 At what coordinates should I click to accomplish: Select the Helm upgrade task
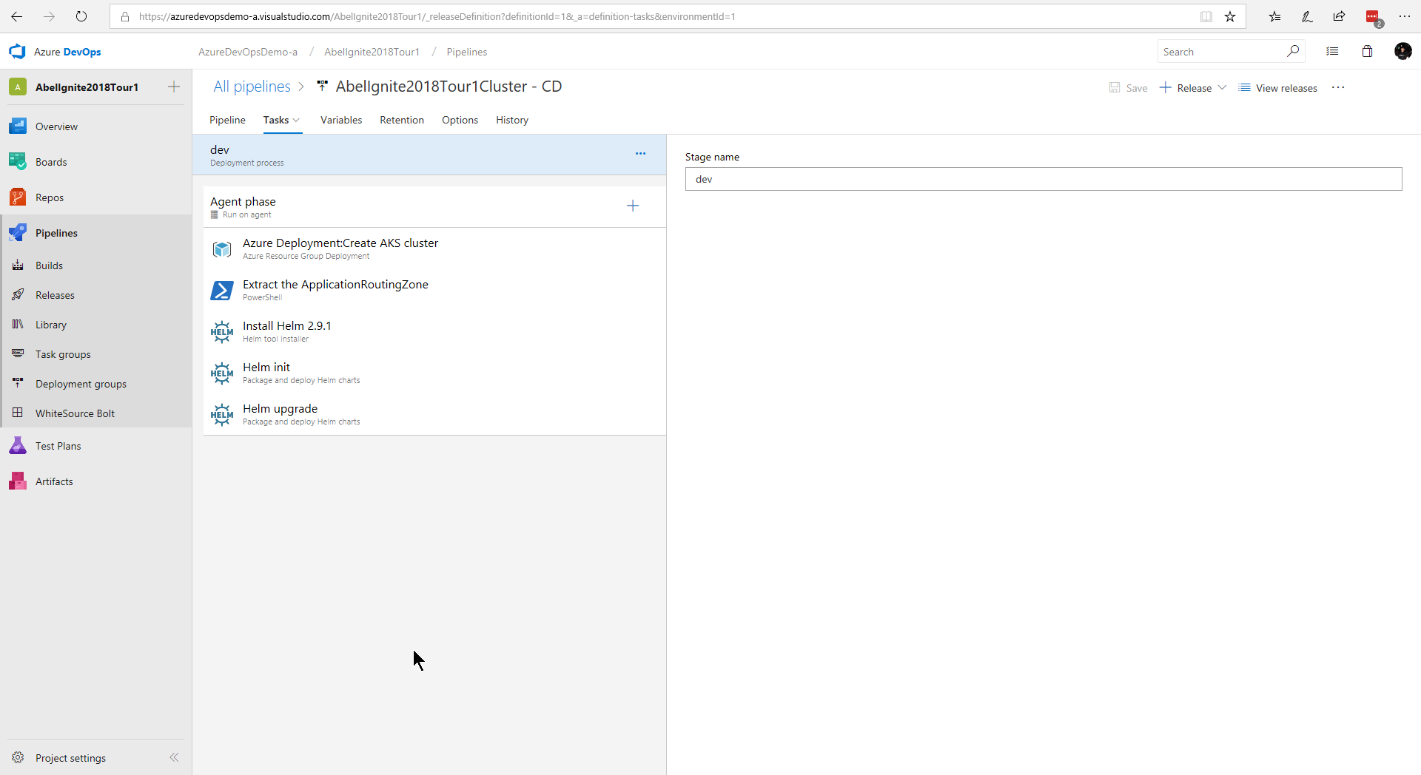(434, 414)
